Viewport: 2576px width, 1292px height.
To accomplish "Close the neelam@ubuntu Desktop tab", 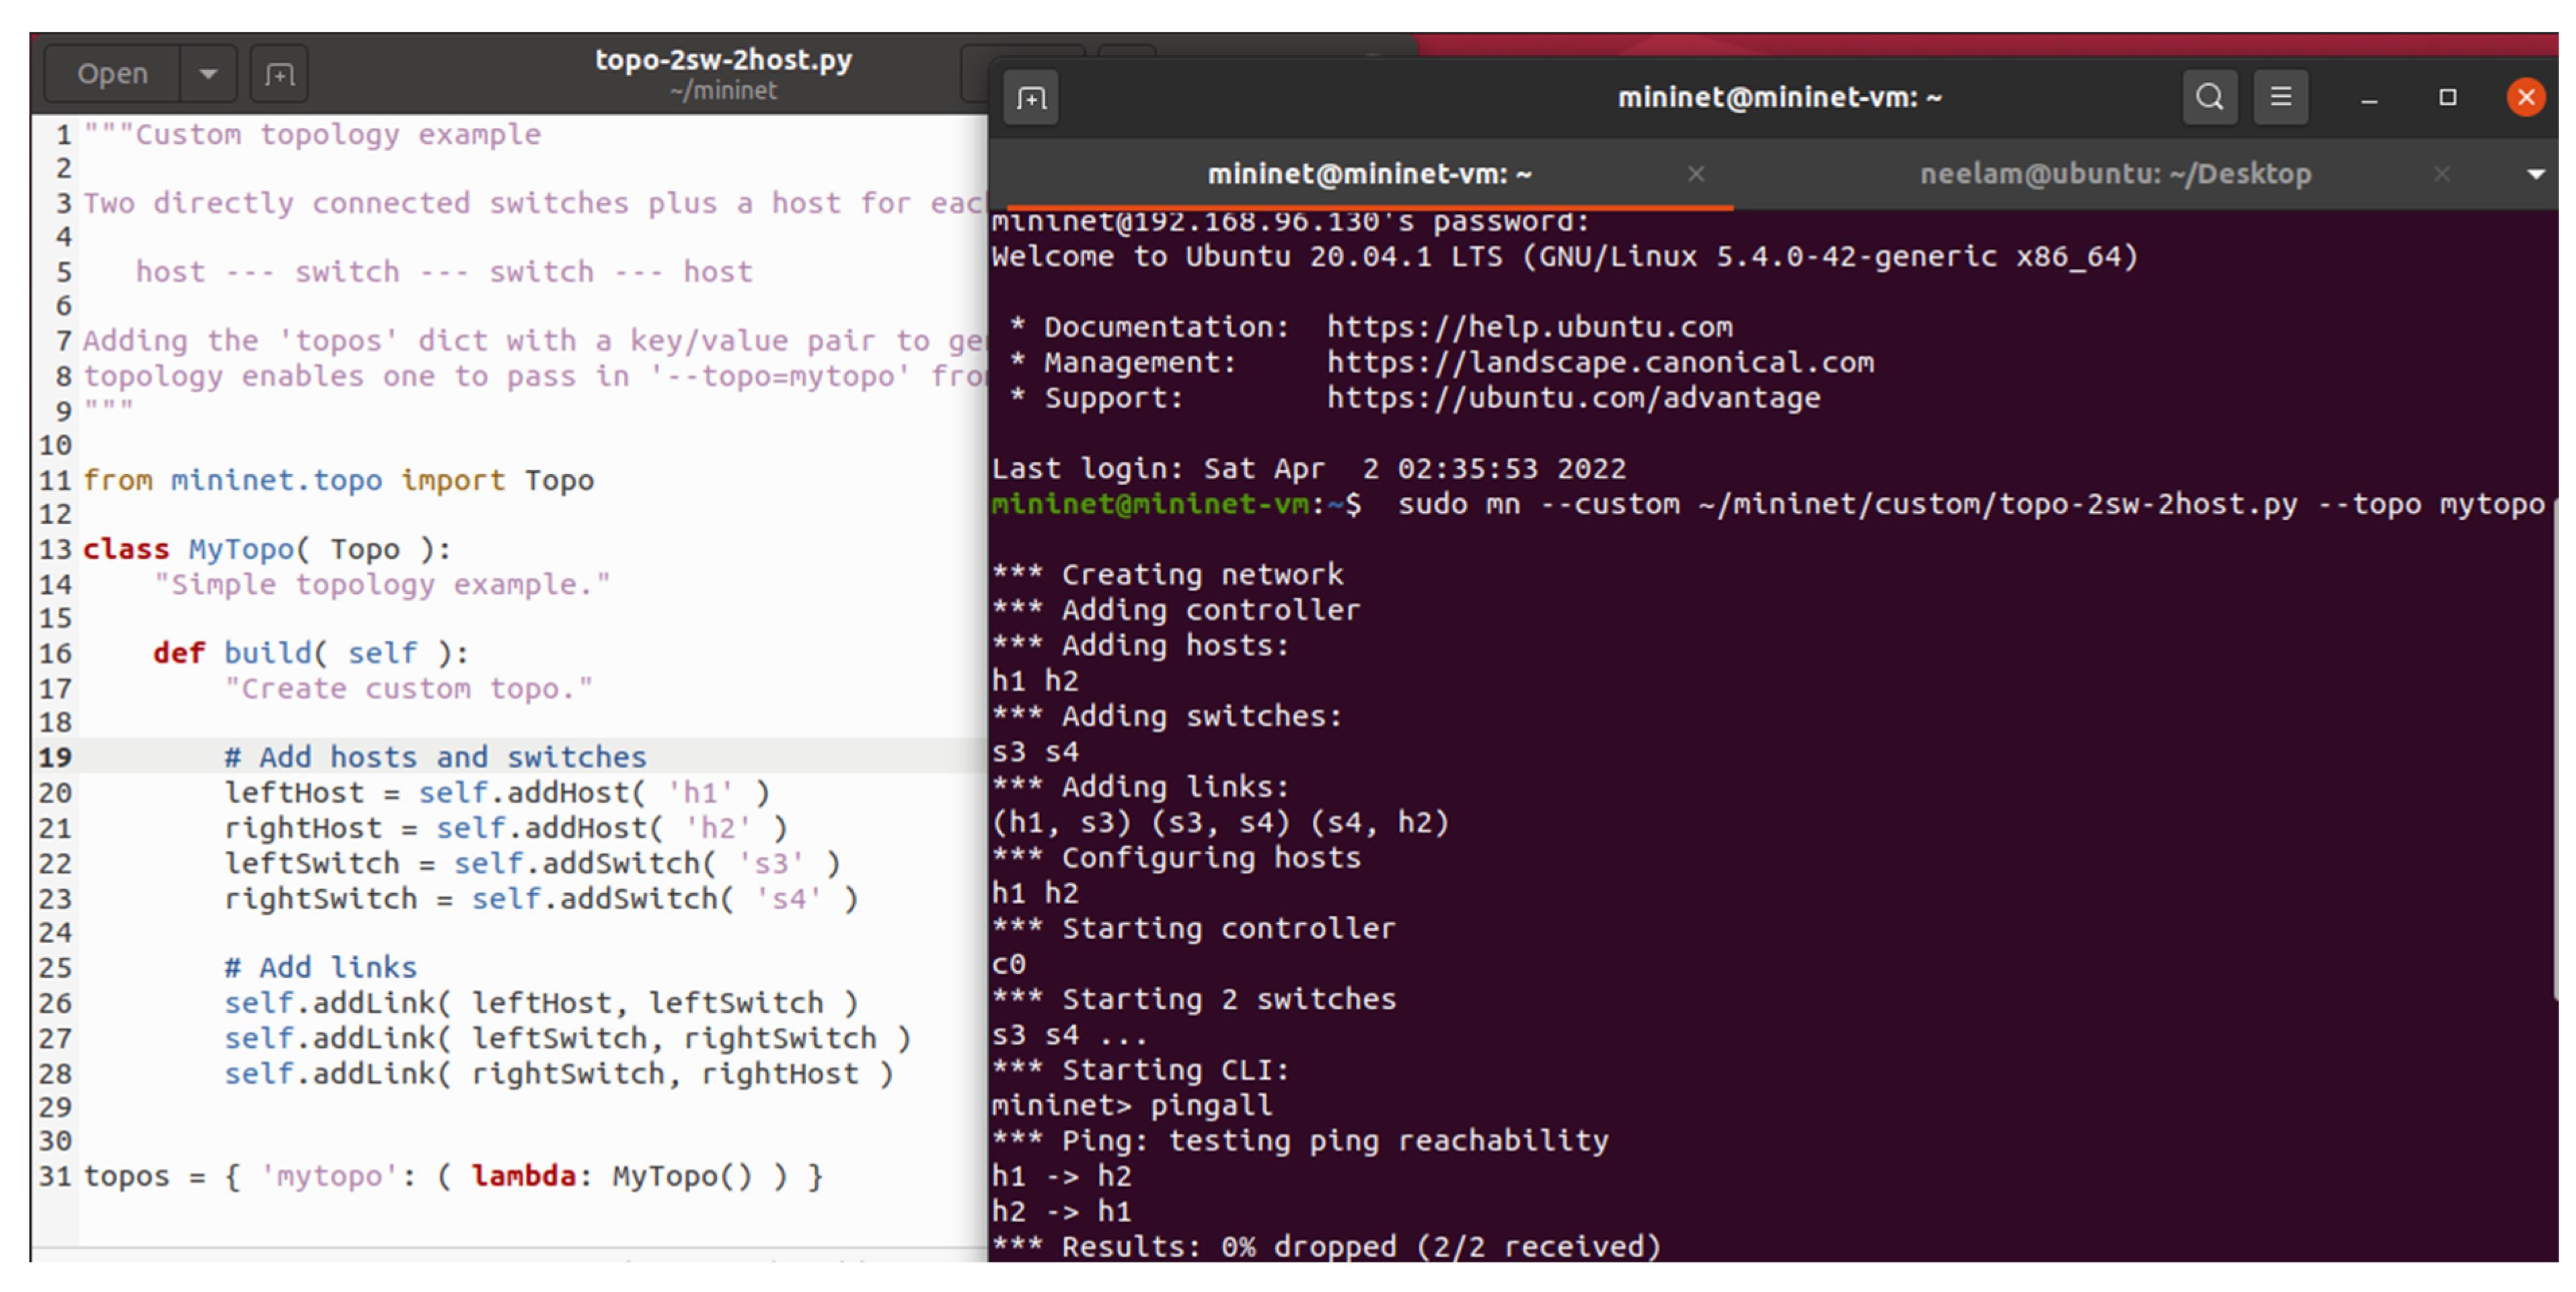I will click(x=2441, y=174).
